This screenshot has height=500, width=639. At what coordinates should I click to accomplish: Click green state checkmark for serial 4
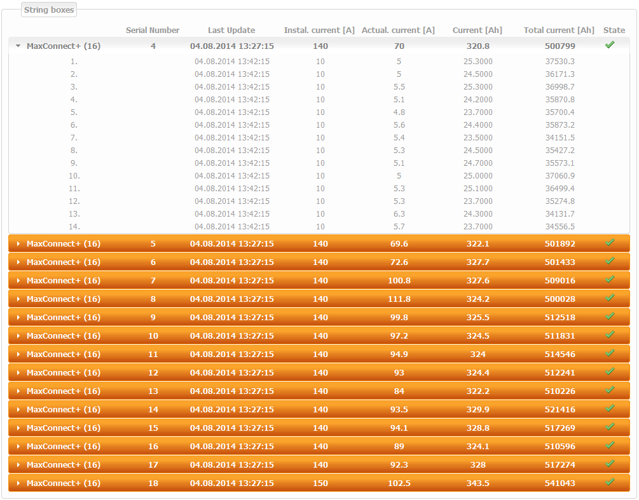pyautogui.click(x=610, y=45)
